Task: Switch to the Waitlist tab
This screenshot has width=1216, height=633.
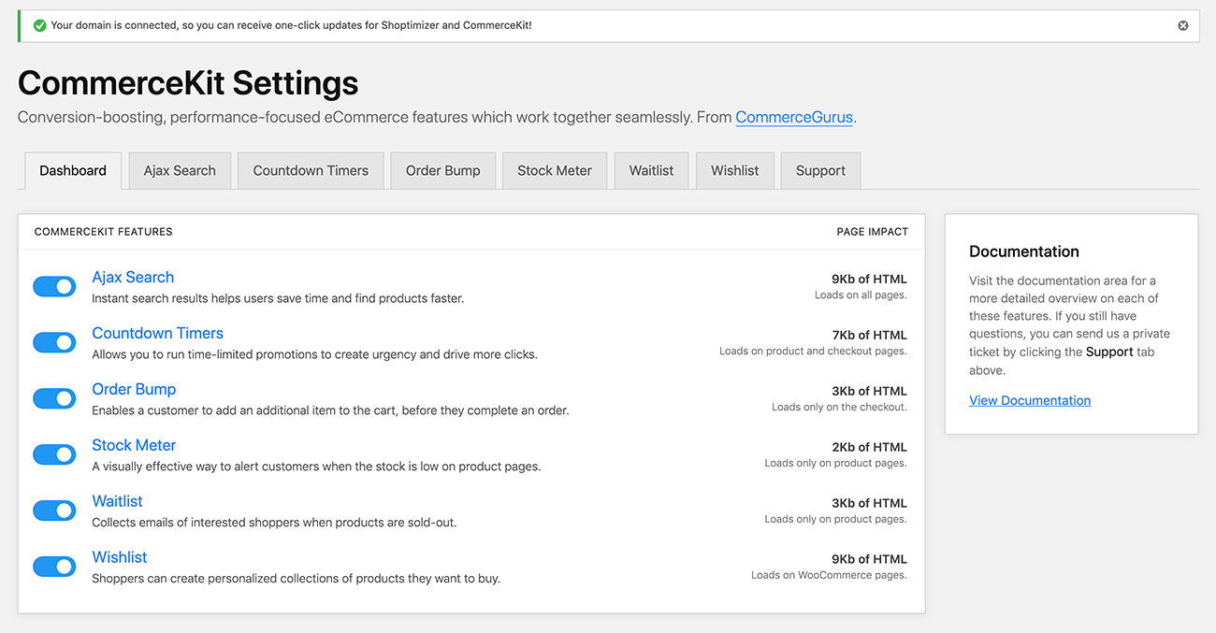Action: point(652,171)
